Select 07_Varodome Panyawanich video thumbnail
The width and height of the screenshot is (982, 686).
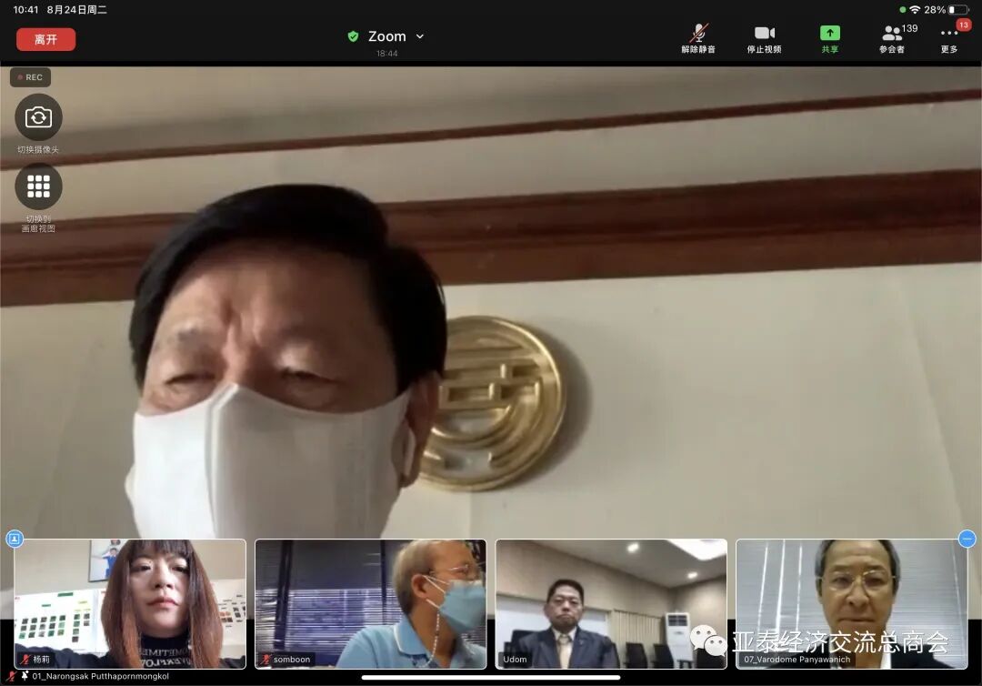click(x=852, y=604)
